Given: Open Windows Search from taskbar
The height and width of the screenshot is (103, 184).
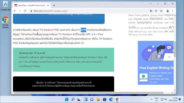Looking at the screenshot, I should [73, 99].
